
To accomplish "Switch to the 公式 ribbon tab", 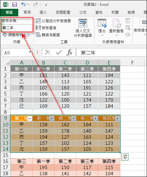I will [83, 12].
